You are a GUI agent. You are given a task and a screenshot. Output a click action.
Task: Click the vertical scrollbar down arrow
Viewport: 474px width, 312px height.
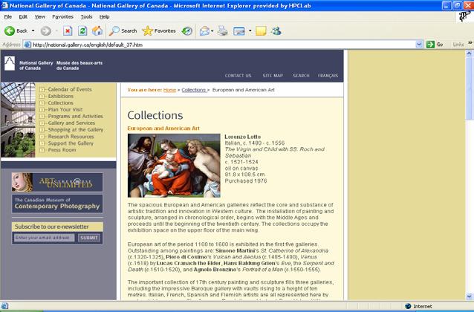point(469,296)
